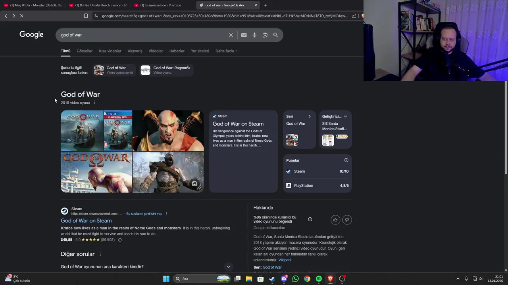
Task: Open God of War series link in Hakkında
Action: [272, 268]
